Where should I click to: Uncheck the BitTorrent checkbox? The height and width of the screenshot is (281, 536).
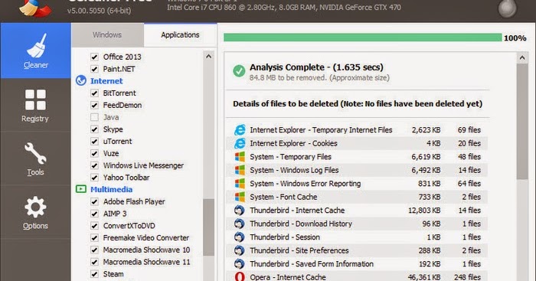[x=94, y=93]
